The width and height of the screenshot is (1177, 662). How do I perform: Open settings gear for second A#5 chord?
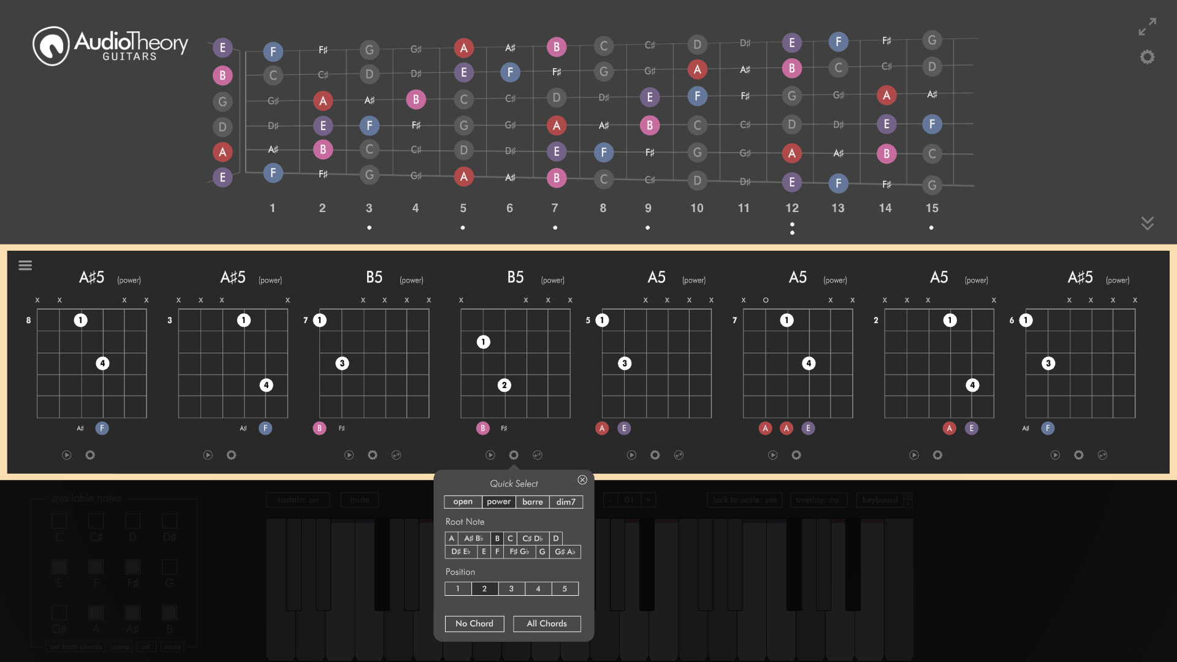(231, 455)
